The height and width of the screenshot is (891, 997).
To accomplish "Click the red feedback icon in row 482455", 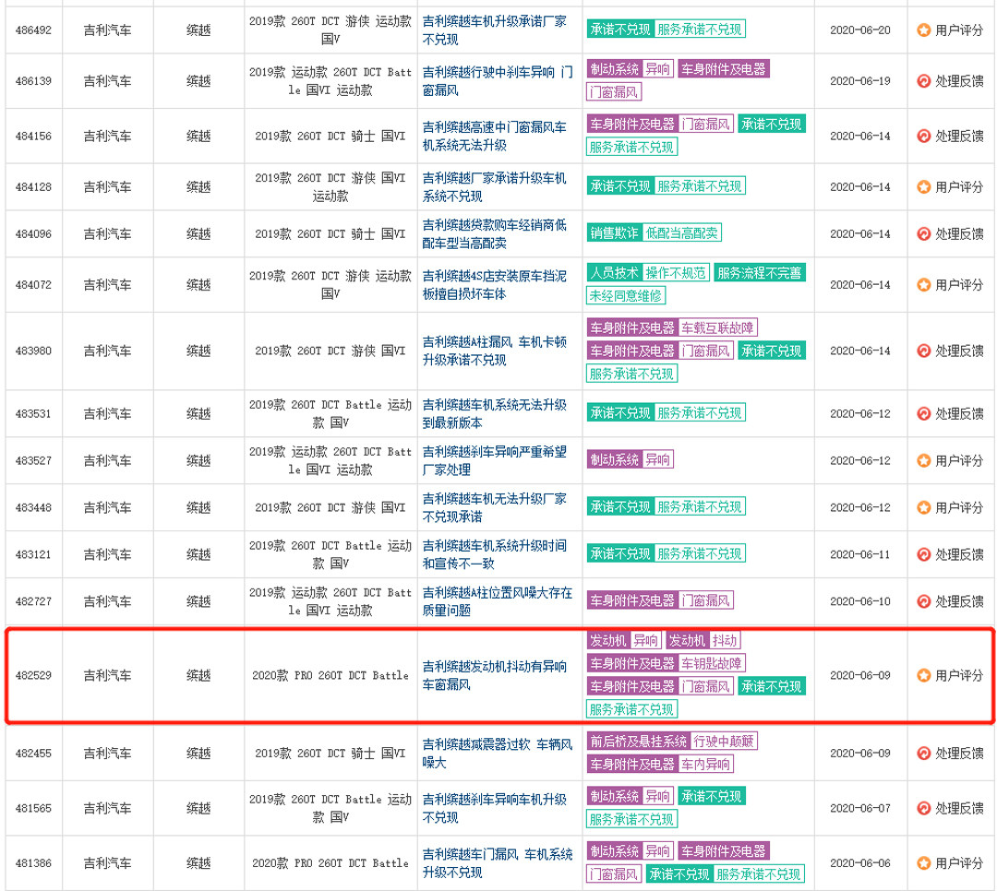I will (923, 754).
